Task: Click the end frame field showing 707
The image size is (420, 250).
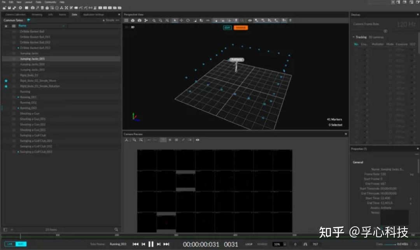Action: click(x=315, y=244)
